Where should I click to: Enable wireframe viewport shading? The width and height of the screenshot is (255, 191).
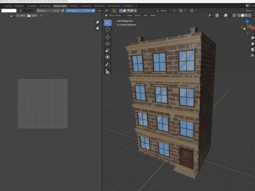[239, 15]
